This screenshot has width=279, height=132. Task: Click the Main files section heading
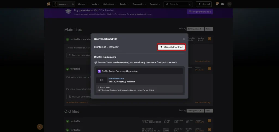click(73, 29)
